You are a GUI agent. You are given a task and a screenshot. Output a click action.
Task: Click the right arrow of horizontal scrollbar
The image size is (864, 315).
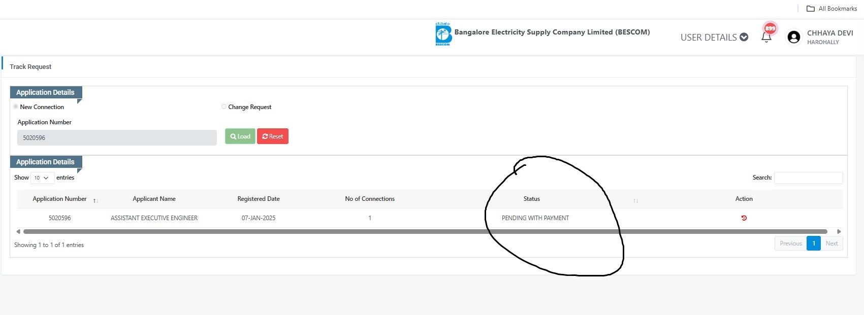(x=839, y=231)
